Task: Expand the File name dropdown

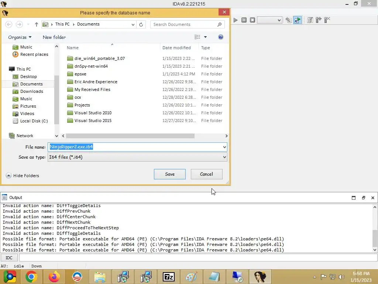Action: 224,147
